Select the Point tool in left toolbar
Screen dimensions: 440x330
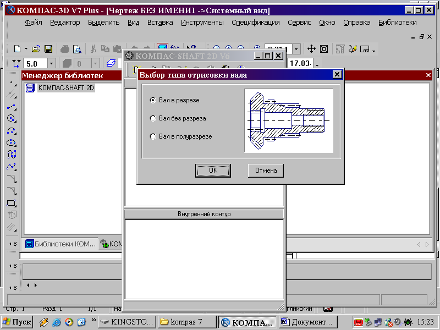pyautogui.click(x=12, y=84)
